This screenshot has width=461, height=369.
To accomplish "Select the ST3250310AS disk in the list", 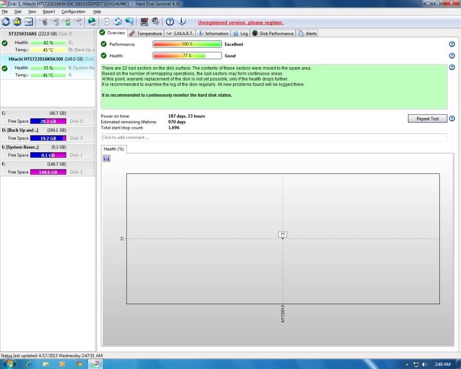I will pyautogui.click(x=48, y=42).
